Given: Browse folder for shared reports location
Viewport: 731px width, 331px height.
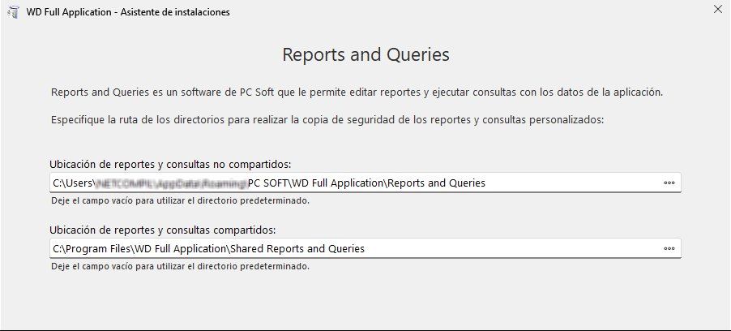Looking at the screenshot, I should pos(669,249).
